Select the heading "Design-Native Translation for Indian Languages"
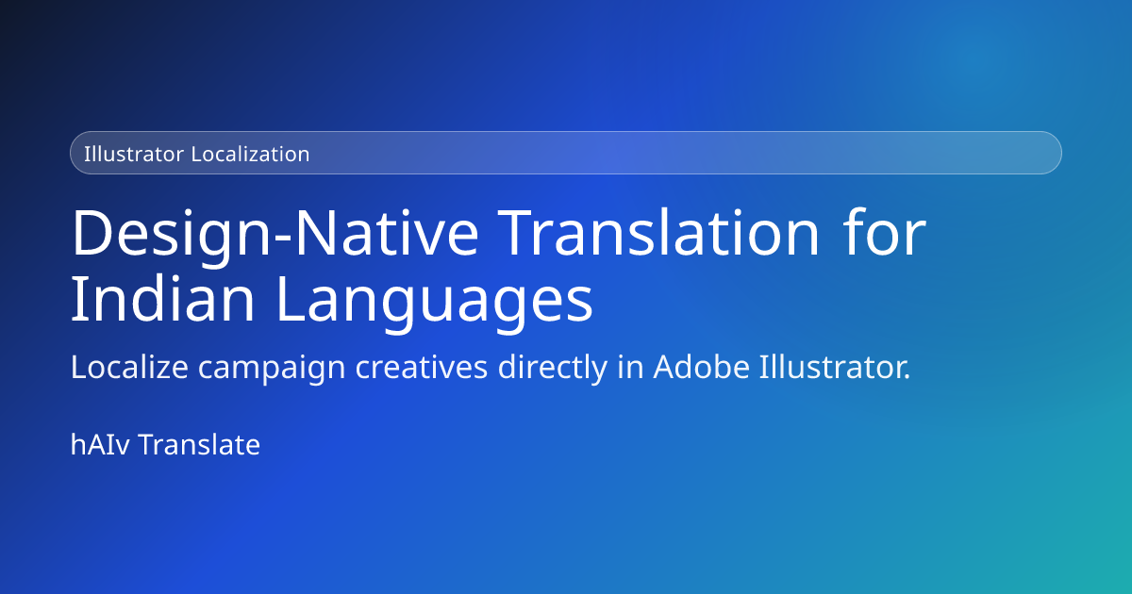The image size is (1132, 594). (499, 267)
